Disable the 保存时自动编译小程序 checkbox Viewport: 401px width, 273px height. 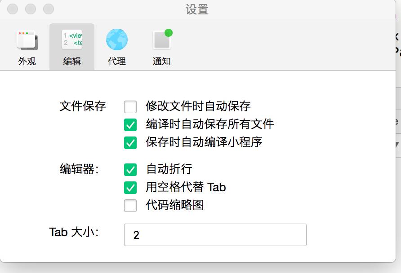(x=130, y=142)
